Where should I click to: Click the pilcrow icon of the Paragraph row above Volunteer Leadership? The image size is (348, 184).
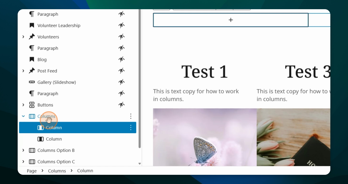click(x=32, y=14)
